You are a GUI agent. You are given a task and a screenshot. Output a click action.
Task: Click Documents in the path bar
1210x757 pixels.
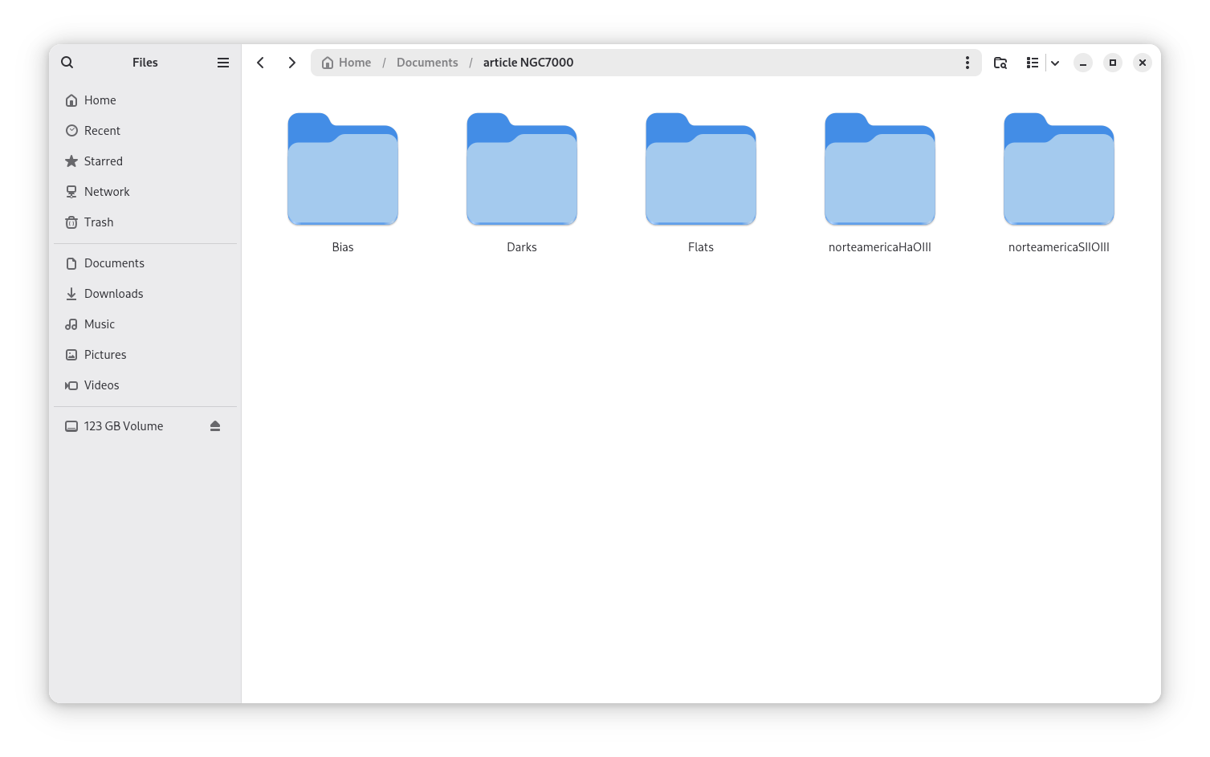(427, 63)
